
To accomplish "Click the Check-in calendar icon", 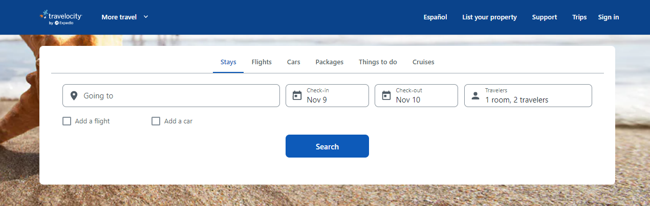I will tap(297, 95).
